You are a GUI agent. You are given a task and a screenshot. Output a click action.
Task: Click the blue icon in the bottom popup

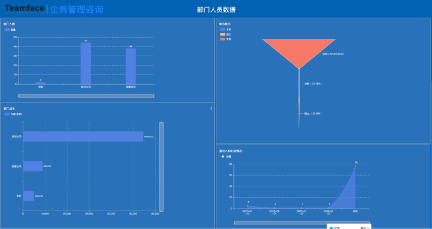331,227
